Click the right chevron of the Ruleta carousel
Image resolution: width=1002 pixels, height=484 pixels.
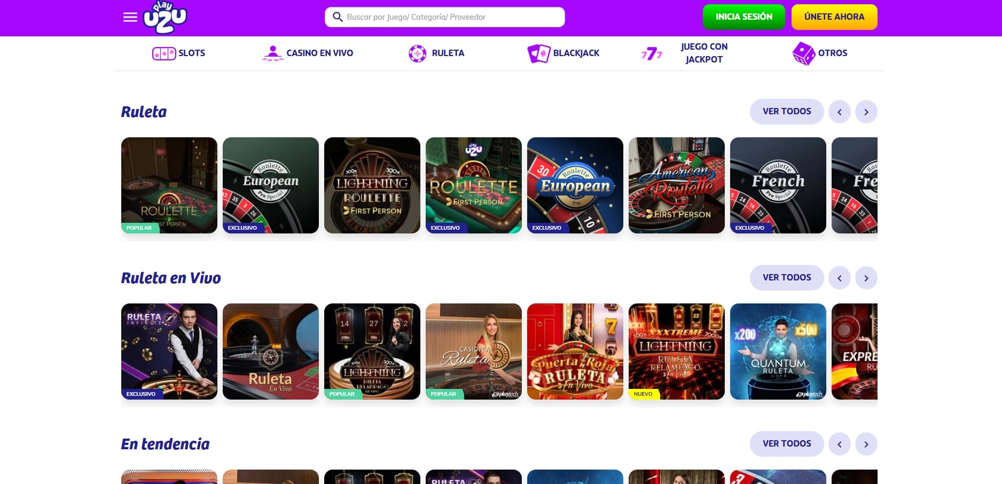coord(866,112)
